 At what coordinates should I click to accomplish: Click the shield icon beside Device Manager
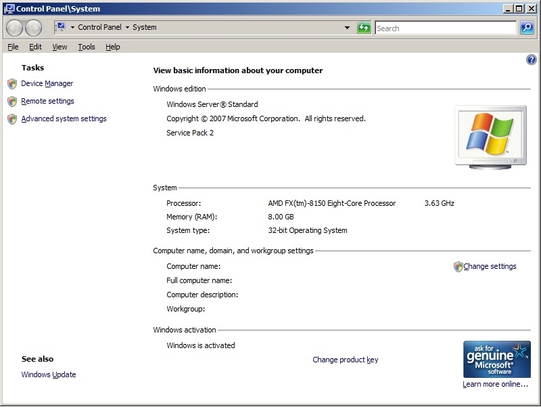(x=12, y=83)
